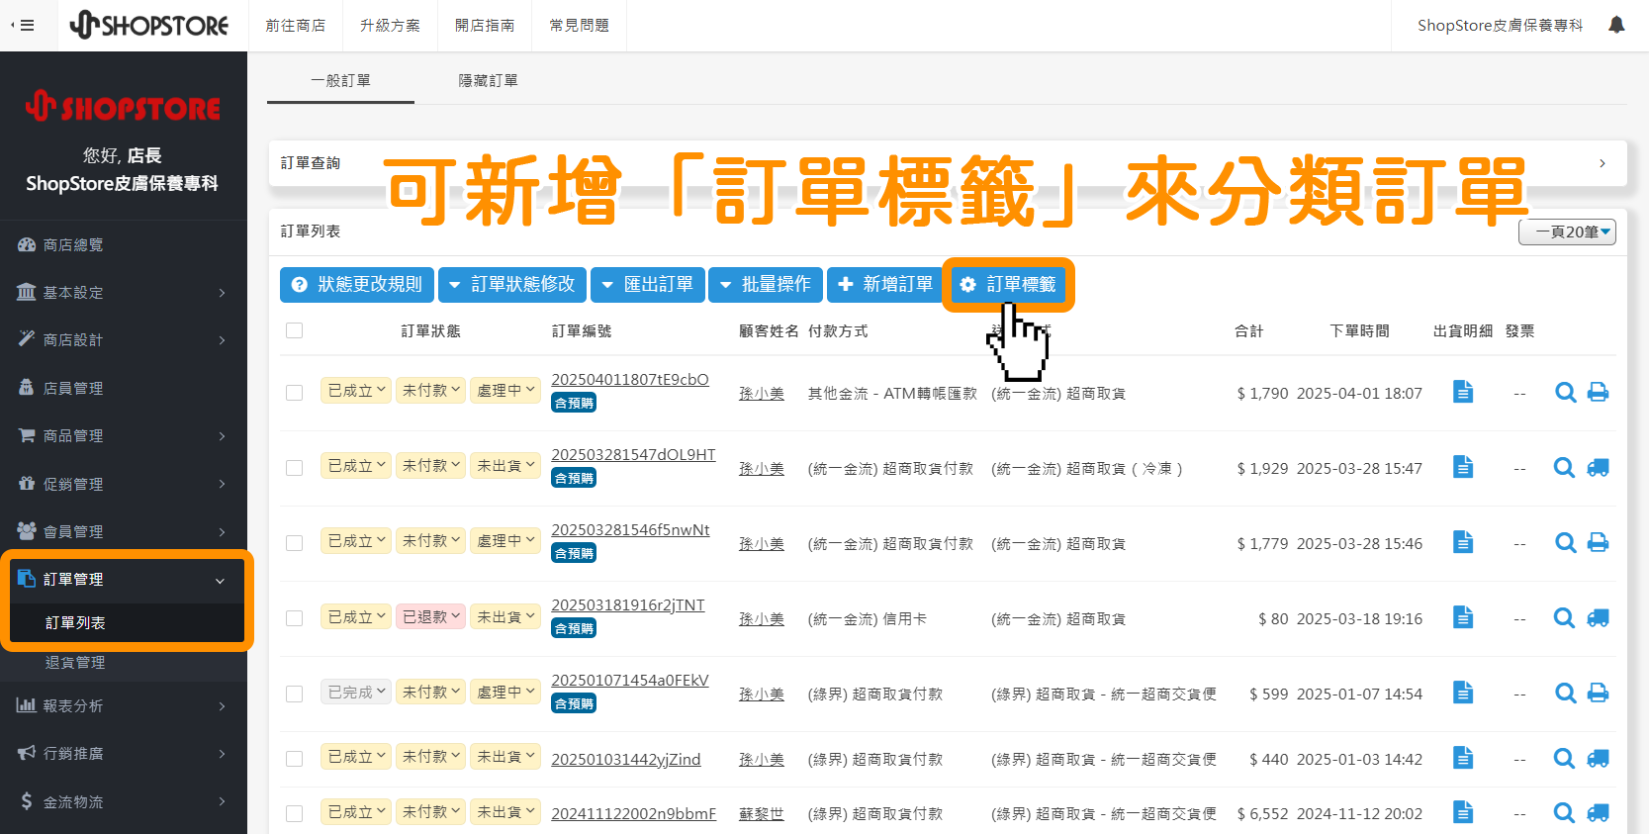Switch to 隱藏訂單 tab
The width and height of the screenshot is (1649, 834).
(x=488, y=81)
